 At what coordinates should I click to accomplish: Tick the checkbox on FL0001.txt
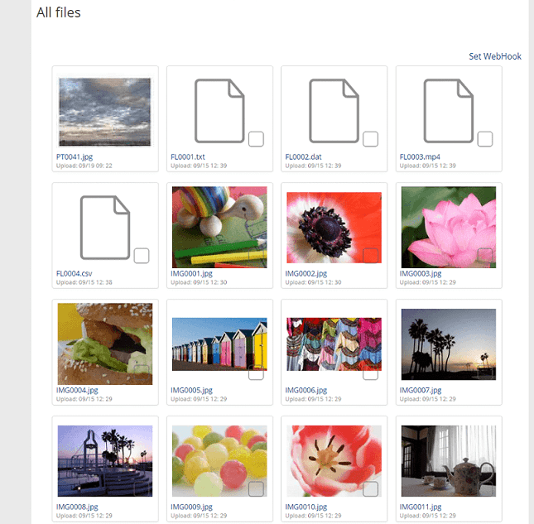pos(256,138)
